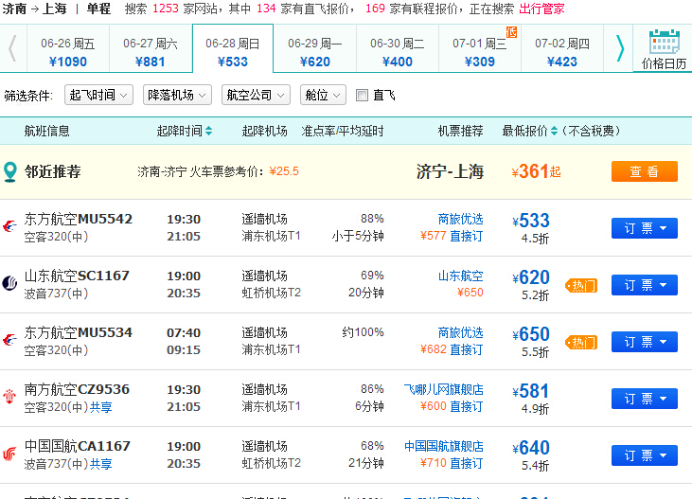Open 飞哪儿网旗舰店 vendor link

pyautogui.click(x=444, y=389)
